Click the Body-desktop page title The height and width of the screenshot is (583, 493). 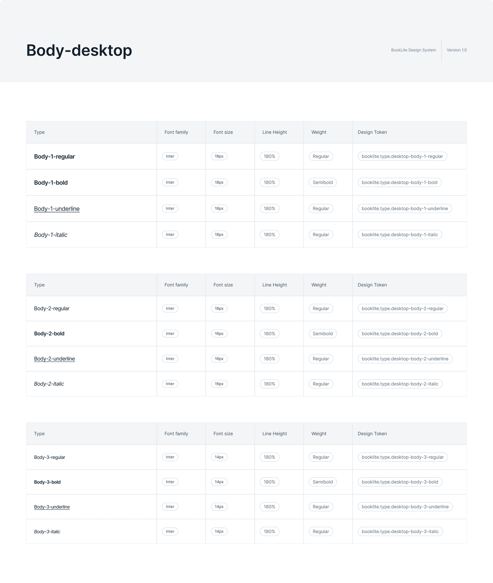[79, 50]
